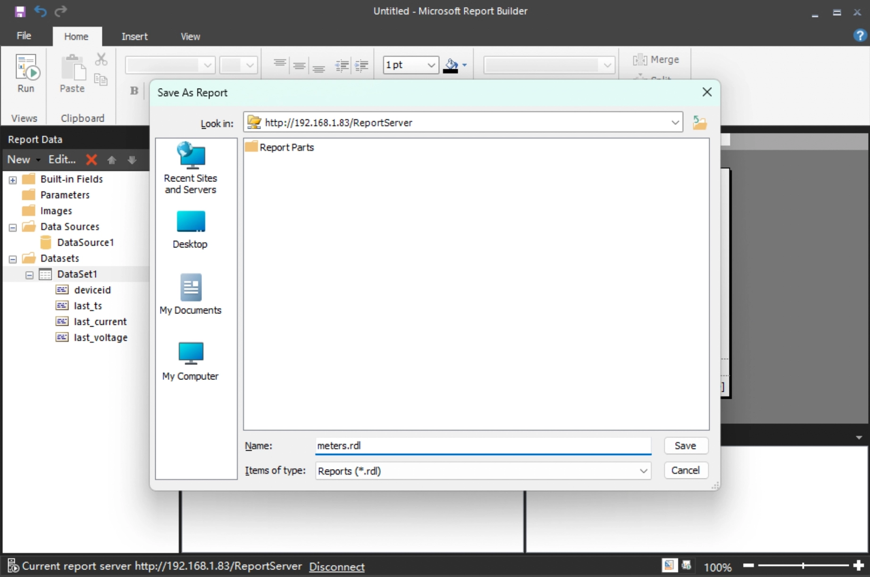This screenshot has height=577, width=870.
Task: Click the Save button in dialog
Action: point(685,445)
